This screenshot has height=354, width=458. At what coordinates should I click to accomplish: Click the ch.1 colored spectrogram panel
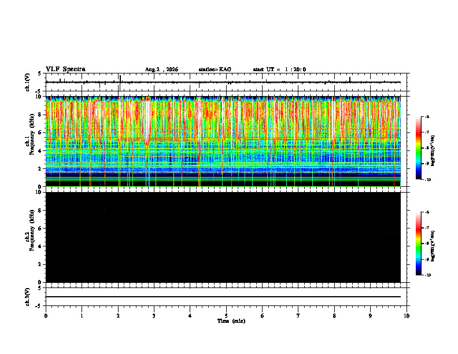pos(223,141)
